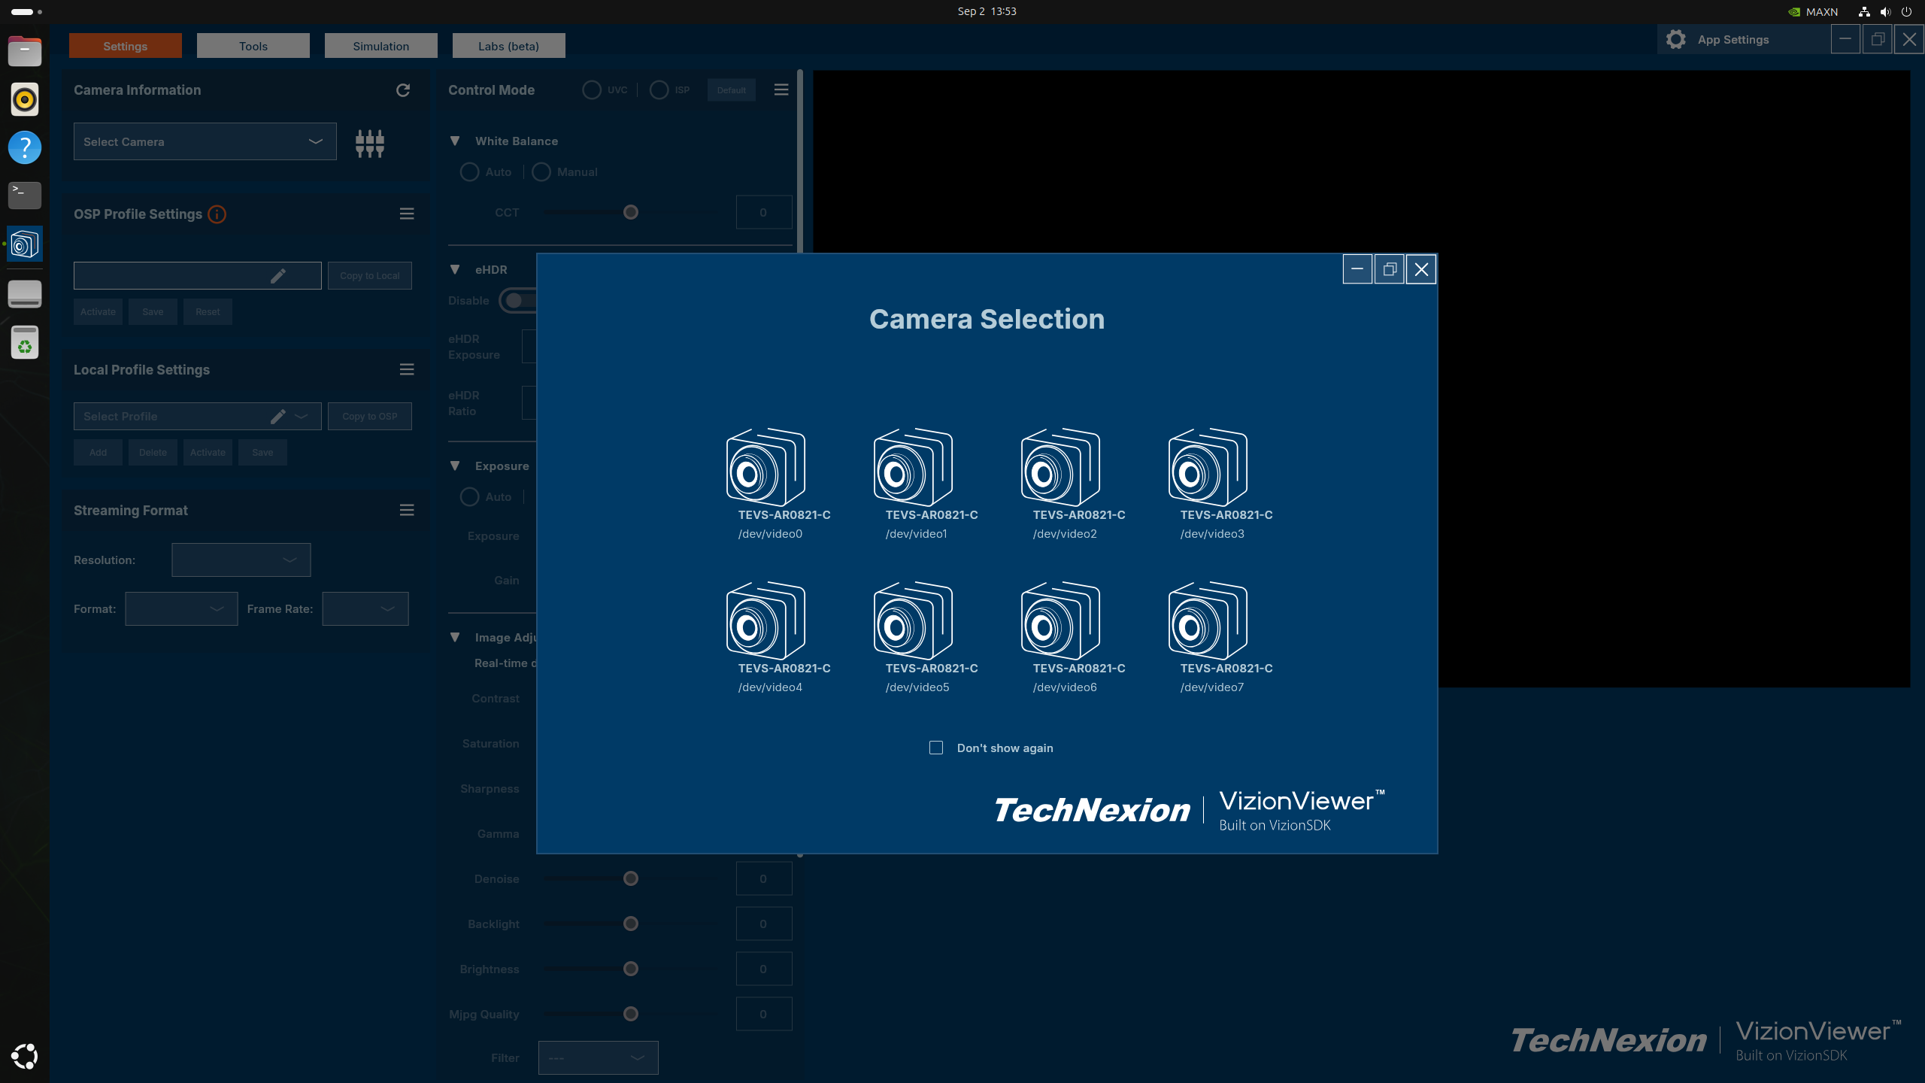Click the Copy to OSP button
Image resolution: width=1925 pixels, height=1083 pixels.
click(370, 417)
